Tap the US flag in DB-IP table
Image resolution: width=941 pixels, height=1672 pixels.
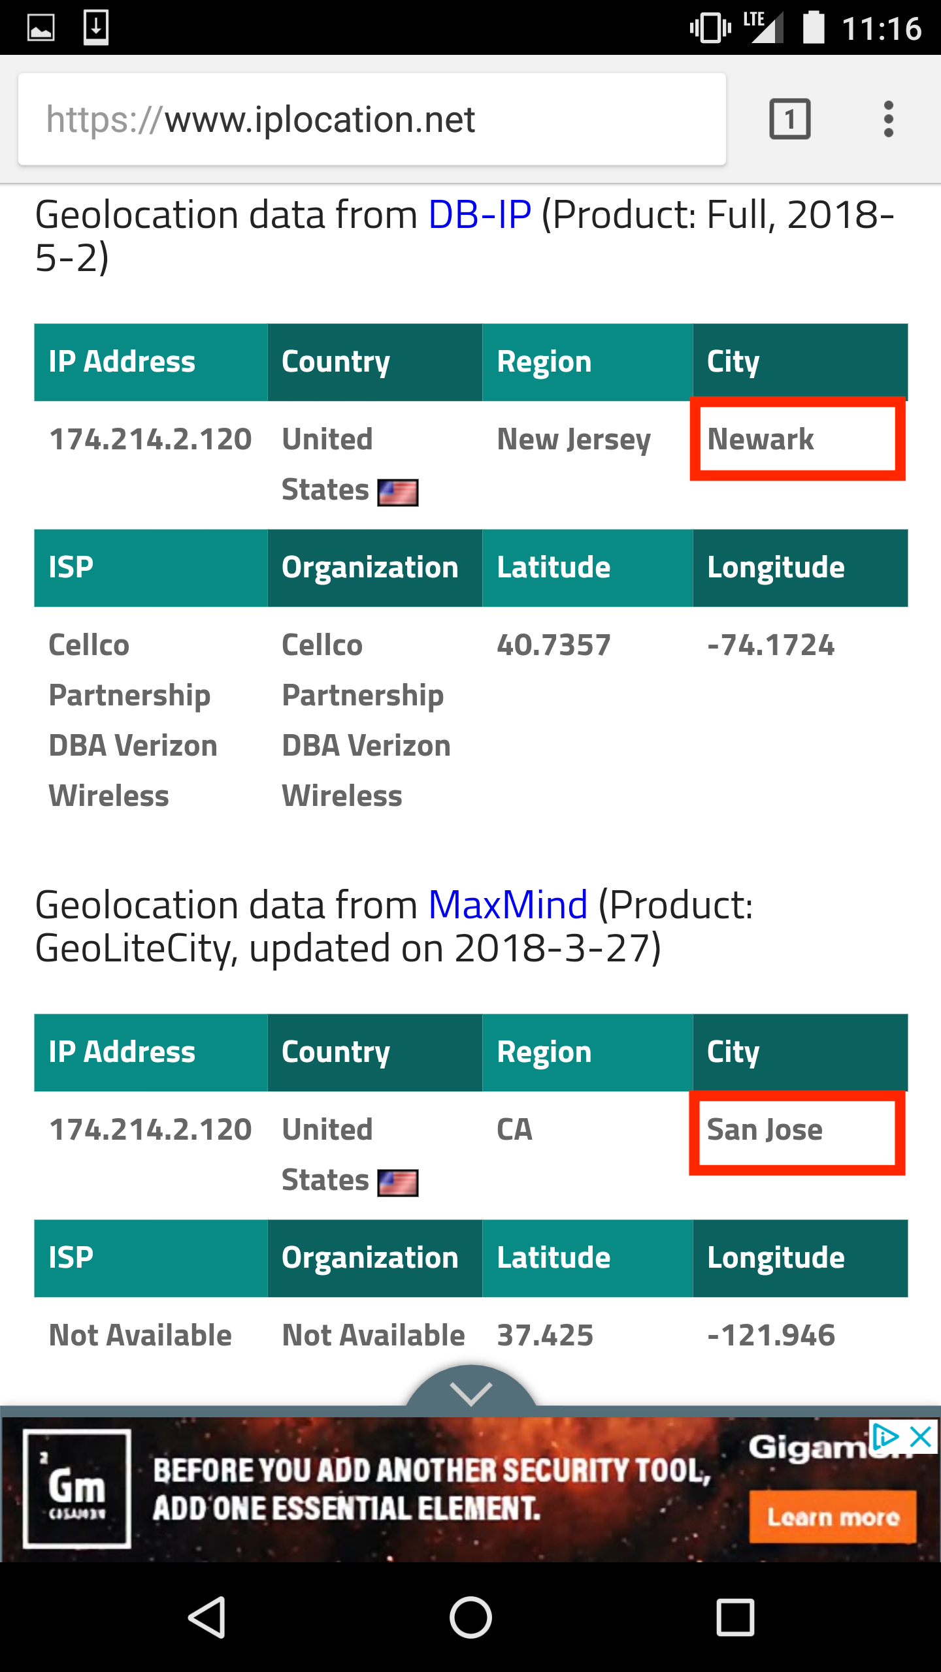click(398, 492)
